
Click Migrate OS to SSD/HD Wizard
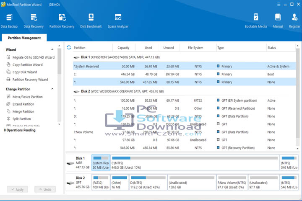pos(31,57)
